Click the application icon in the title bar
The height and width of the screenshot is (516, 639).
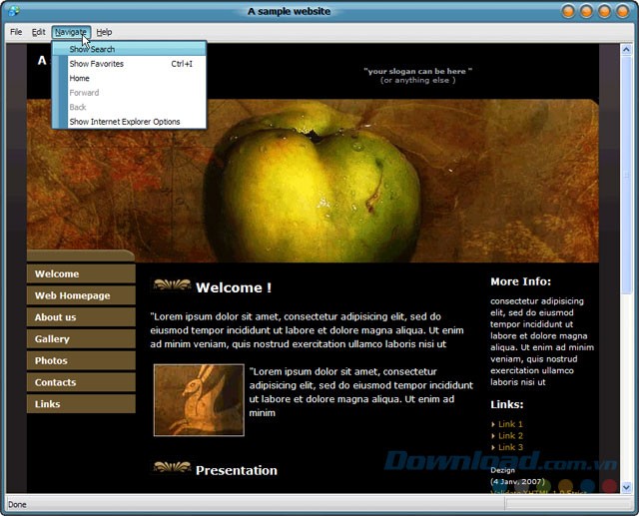(x=13, y=11)
